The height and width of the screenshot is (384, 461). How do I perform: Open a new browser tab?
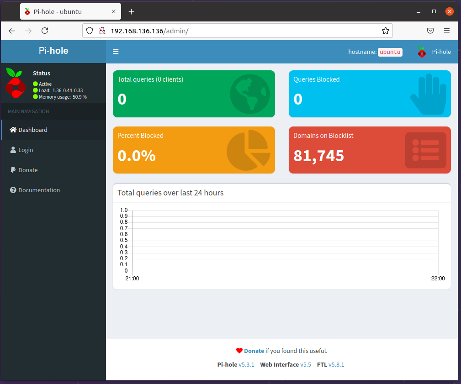(132, 12)
